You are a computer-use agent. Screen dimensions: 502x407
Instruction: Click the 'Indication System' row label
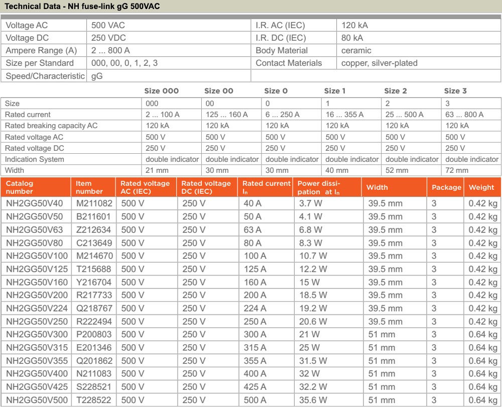coord(35,159)
